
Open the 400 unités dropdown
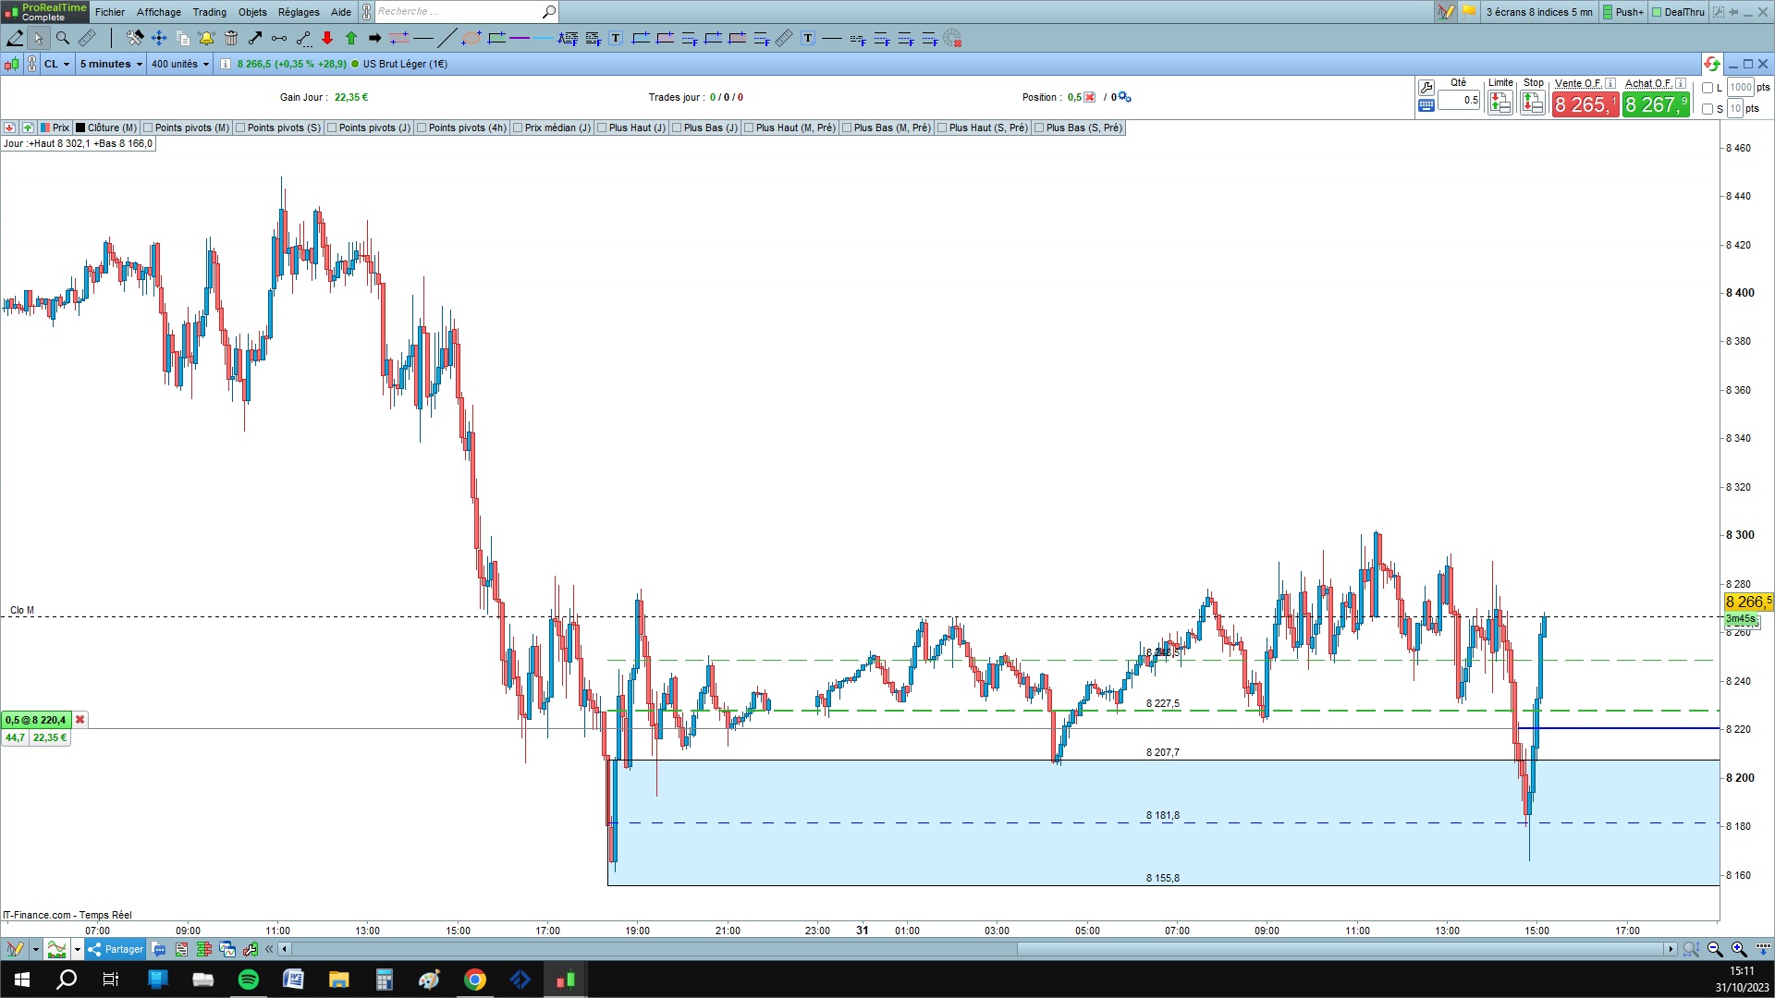click(179, 64)
